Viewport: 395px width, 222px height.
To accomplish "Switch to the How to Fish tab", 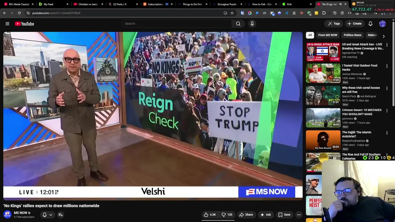I will pyautogui.click(x=262, y=4).
